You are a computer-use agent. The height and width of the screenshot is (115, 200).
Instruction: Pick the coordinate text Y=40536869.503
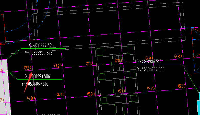[35, 84]
